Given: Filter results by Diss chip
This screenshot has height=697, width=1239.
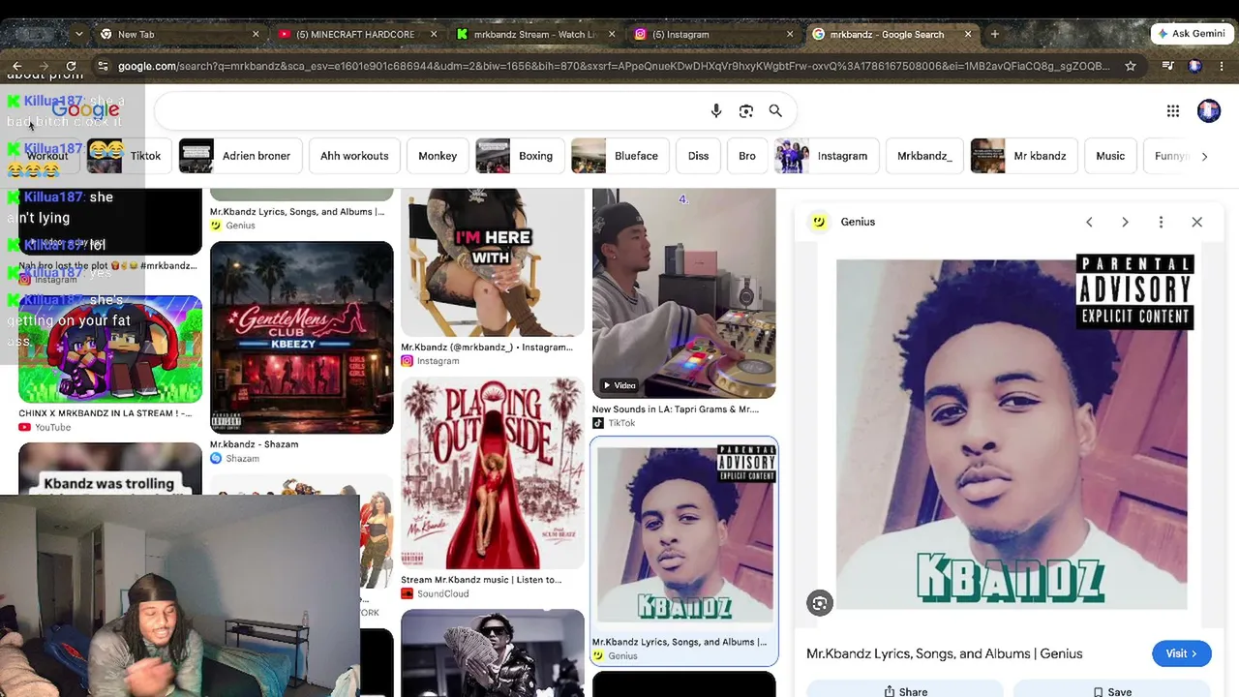Looking at the screenshot, I should tap(698, 156).
